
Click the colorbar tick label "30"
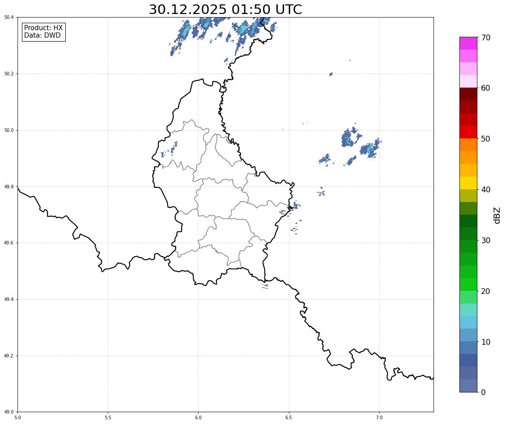point(486,240)
